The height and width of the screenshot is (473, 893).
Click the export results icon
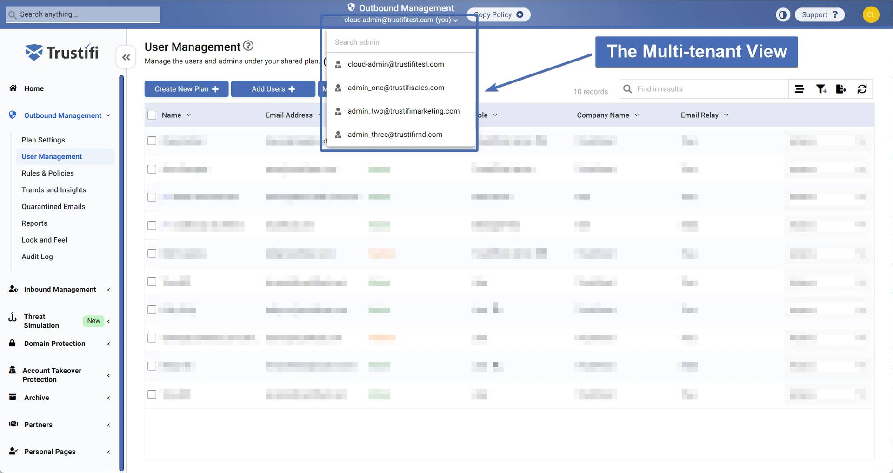(841, 89)
